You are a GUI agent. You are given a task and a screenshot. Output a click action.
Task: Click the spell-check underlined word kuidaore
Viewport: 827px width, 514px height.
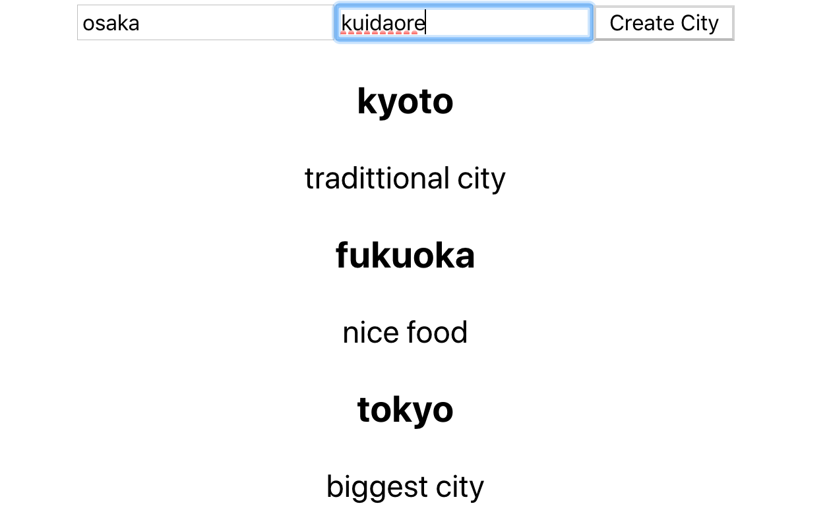(x=383, y=24)
